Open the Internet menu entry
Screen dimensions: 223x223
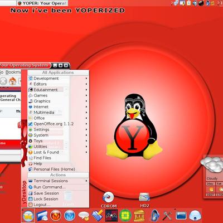pyautogui.click(x=58, y=107)
